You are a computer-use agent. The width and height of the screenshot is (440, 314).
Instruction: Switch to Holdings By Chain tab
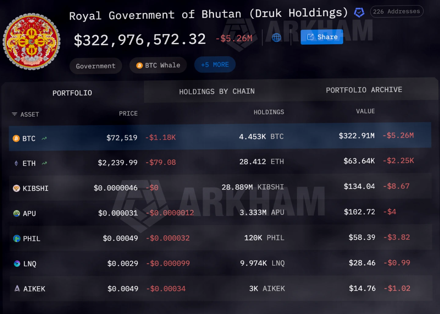point(217,91)
